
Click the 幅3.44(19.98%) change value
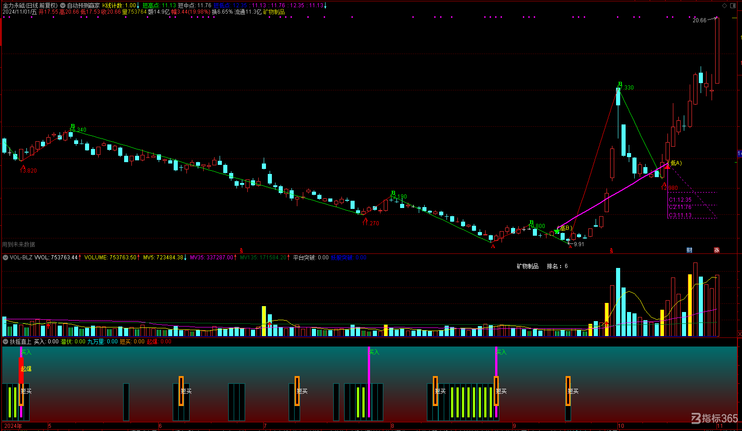tap(191, 12)
